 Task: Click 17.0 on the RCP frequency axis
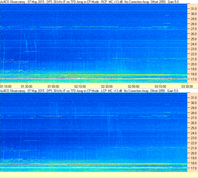pyautogui.click(x=194, y=79)
